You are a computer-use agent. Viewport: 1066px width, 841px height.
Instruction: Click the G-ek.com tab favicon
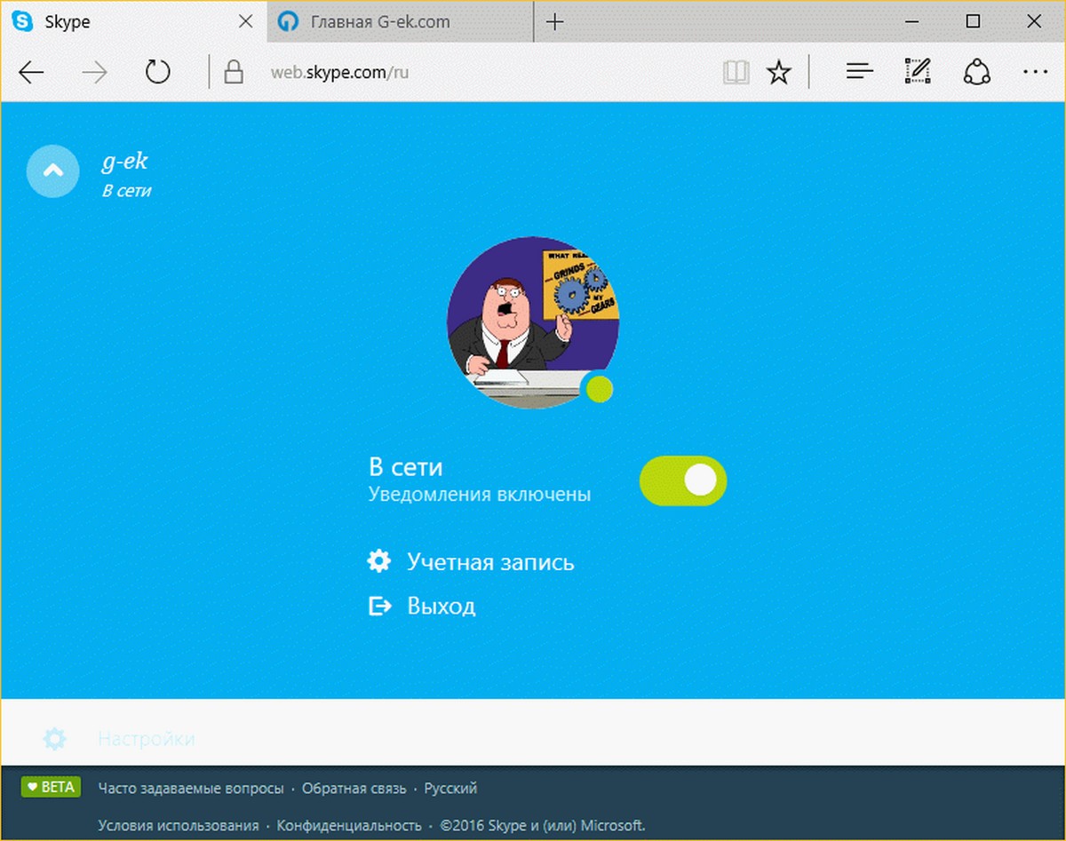pyautogui.click(x=288, y=22)
